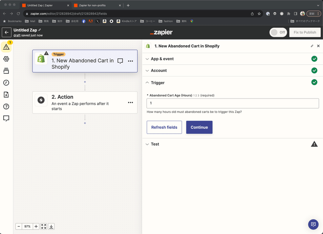The width and height of the screenshot is (323, 234).
Task: Open the tab list dropdown arrow in Chrome
Action: coord(318,5)
